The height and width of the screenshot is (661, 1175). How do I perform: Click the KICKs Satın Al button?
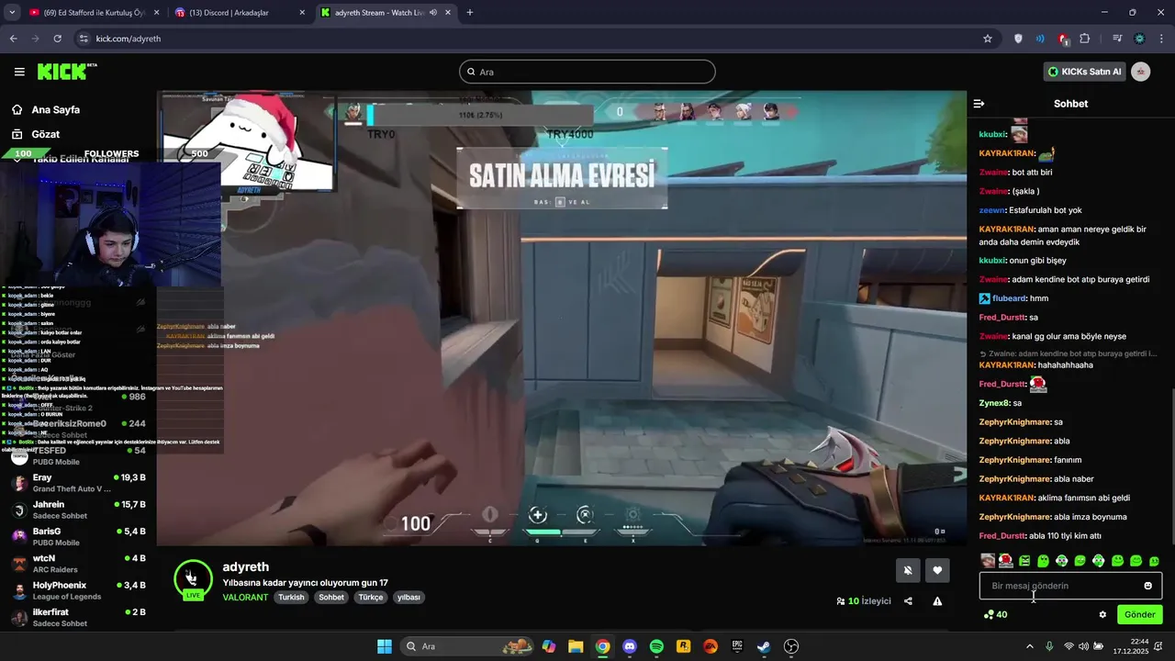tap(1084, 72)
